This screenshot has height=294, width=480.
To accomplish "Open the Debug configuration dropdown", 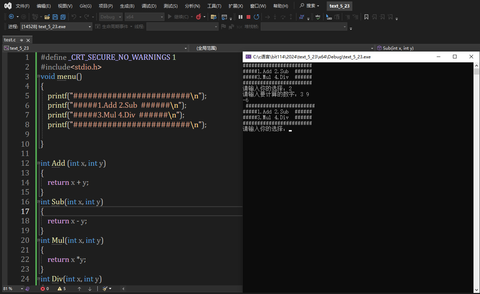I will [x=110, y=17].
